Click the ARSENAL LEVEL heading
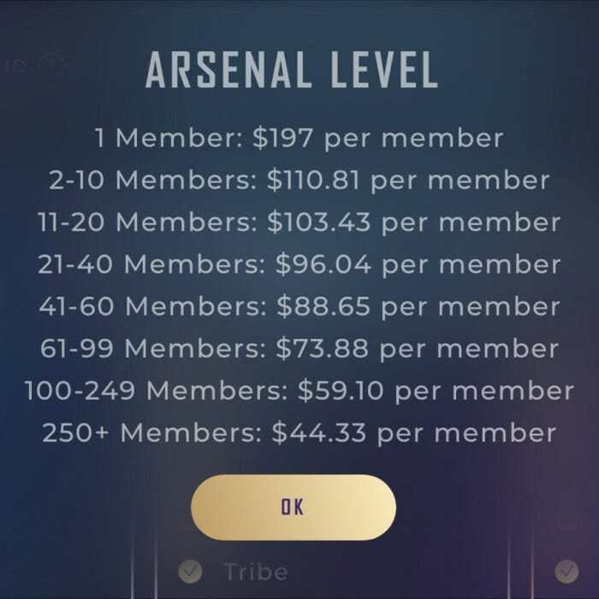 292,70
